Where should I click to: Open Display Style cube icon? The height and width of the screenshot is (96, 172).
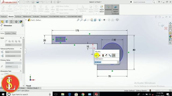[x=100, y=20]
